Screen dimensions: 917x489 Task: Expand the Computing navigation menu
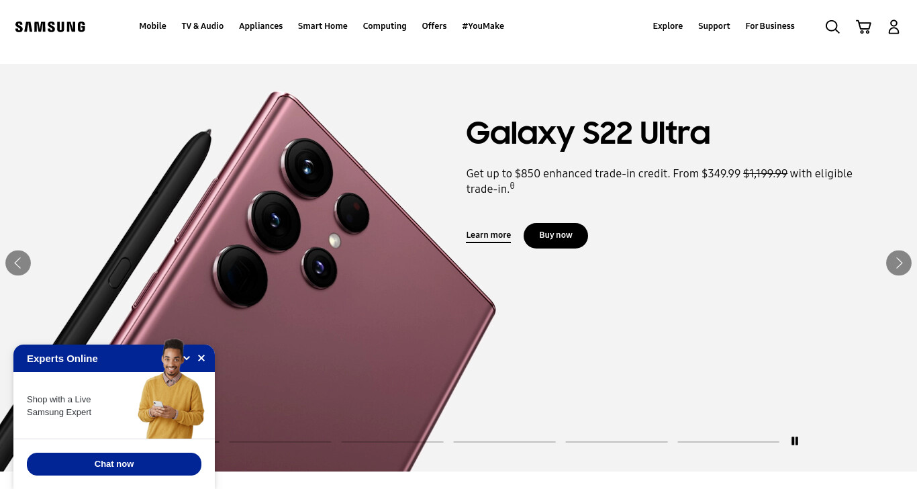[385, 26]
